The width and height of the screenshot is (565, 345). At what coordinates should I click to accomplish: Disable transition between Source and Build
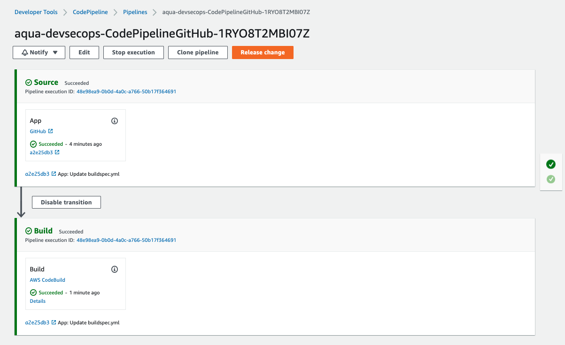66,202
